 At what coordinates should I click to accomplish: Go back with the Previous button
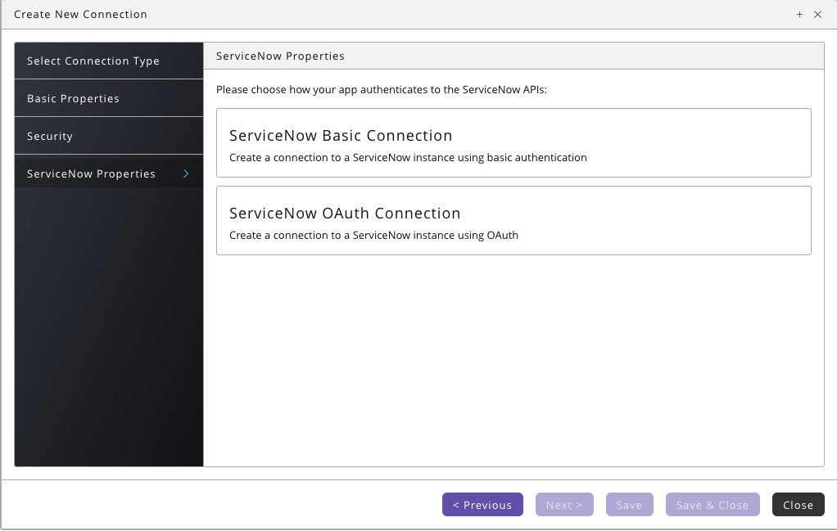click(482, 504)
